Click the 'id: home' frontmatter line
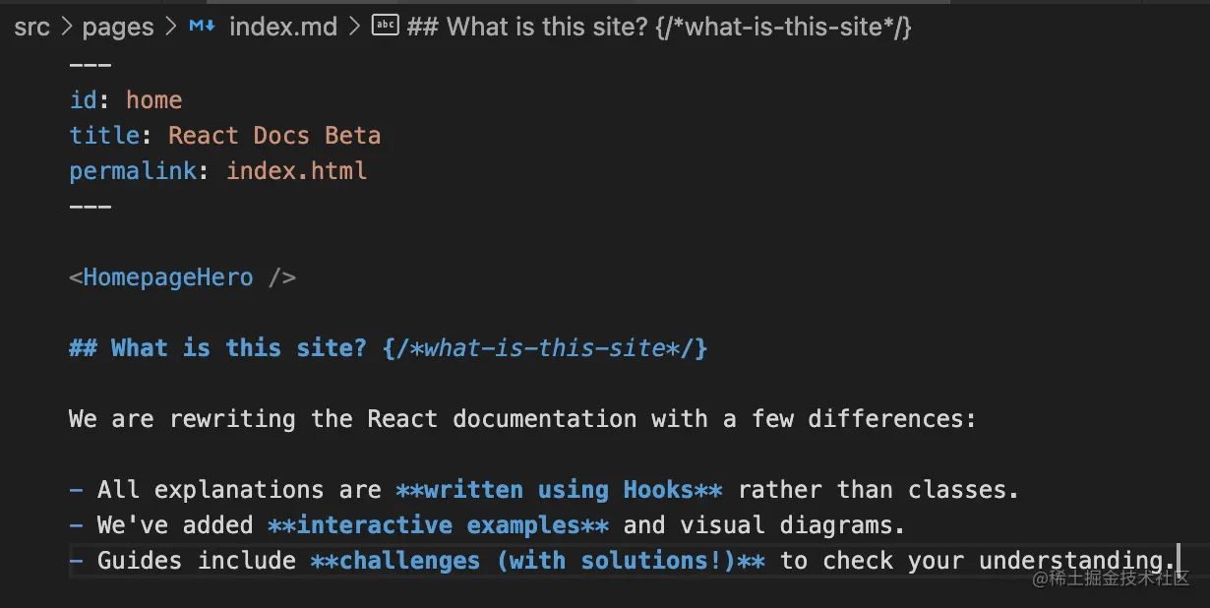1210x608 pixels. (x=125, y=100)
